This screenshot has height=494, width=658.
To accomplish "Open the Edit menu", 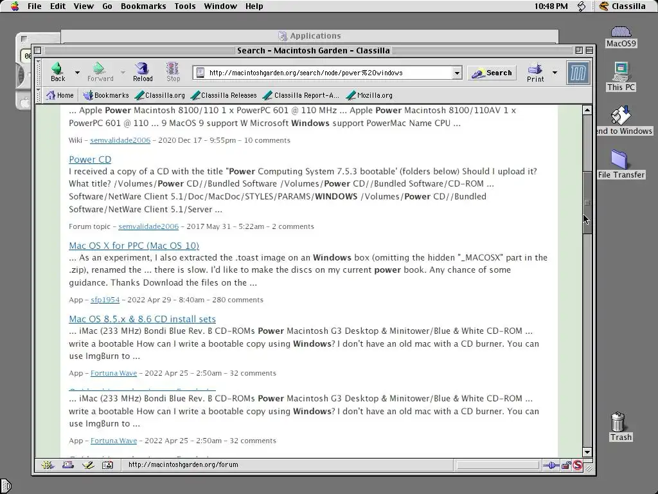I will point(57,6).
